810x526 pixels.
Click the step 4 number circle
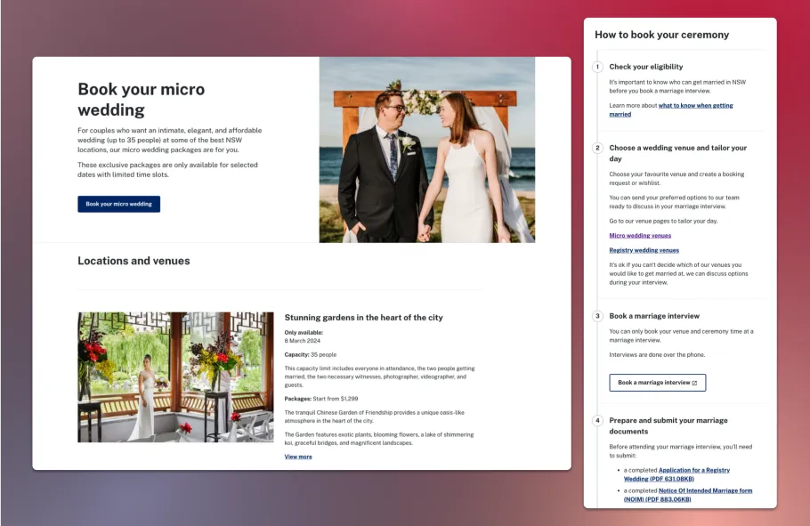tap(597, 420)
